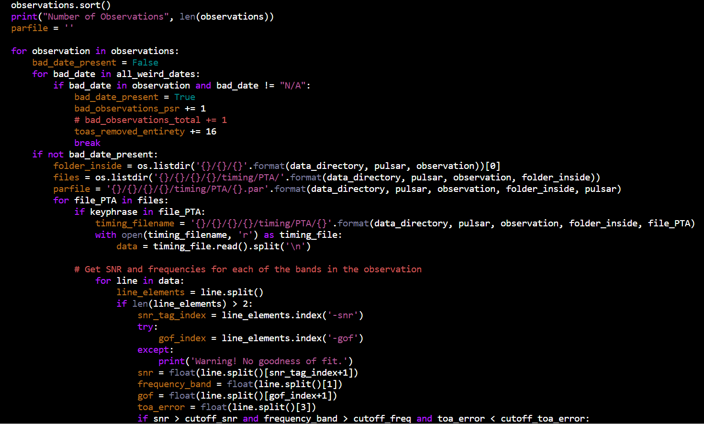The image size is (704, 424).
Task: Click 'bad_date_present = False' line
Action: point(95,63)
